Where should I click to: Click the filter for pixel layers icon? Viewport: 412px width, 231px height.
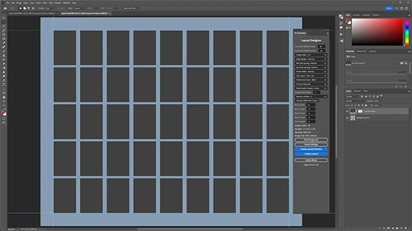(x=362, y=96)
